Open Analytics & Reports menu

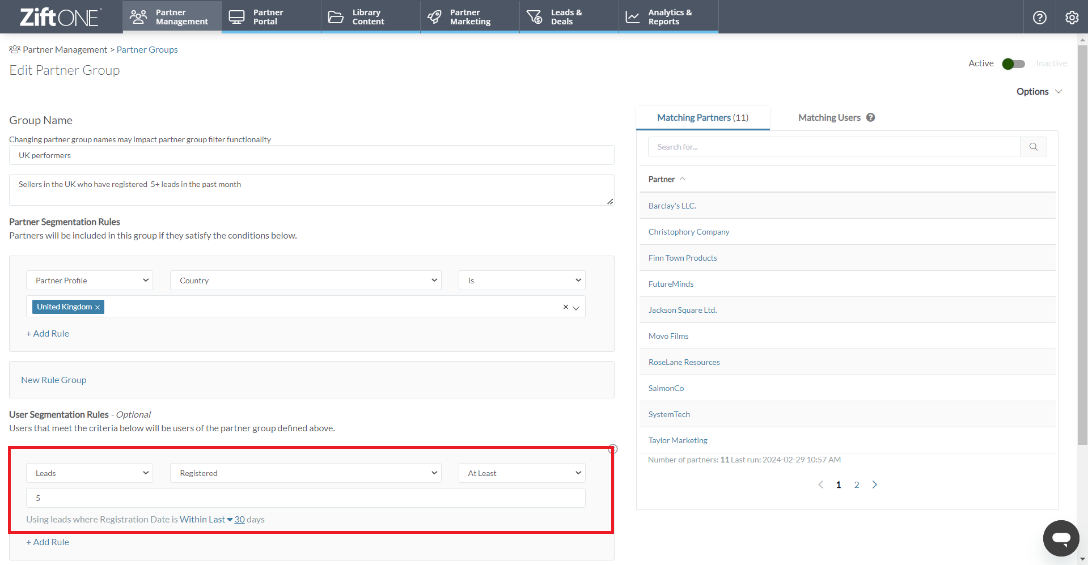pos(668,17)
